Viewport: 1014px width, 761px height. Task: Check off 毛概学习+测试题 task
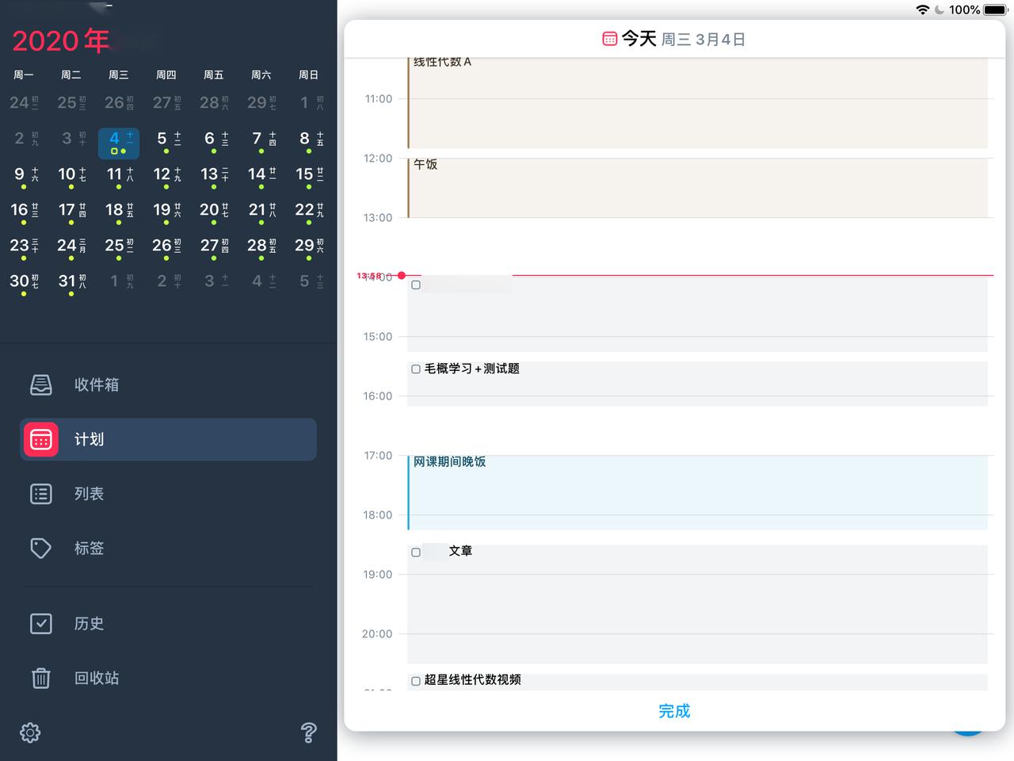[416, 369]
